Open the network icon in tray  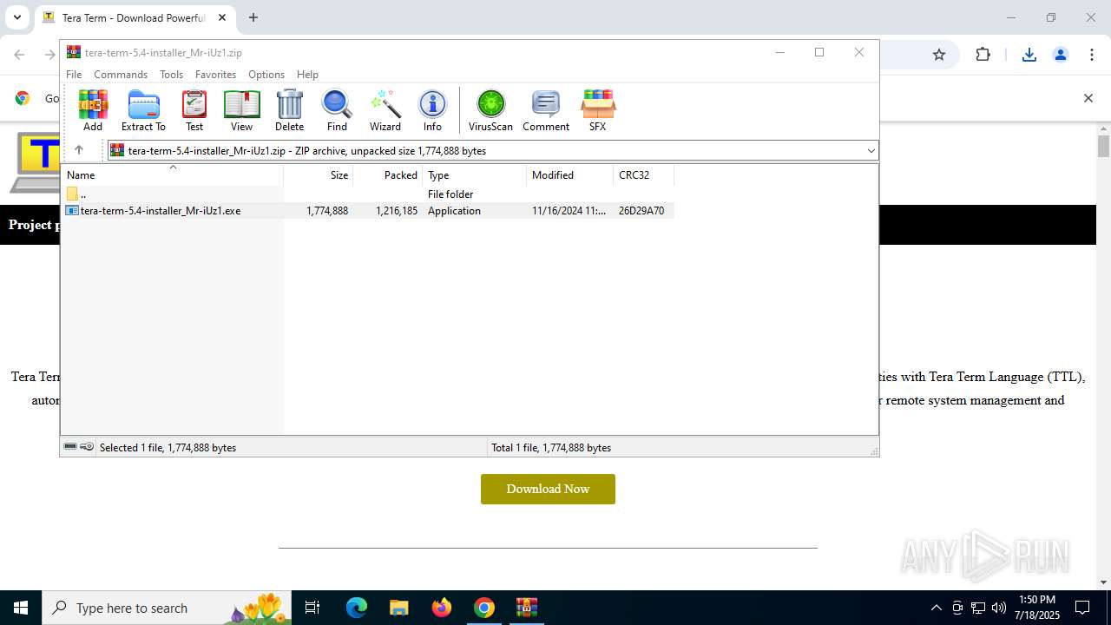point(978,608)
